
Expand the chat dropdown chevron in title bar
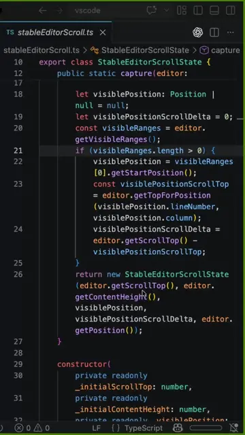pyautogui.click(x=166, y=11)
